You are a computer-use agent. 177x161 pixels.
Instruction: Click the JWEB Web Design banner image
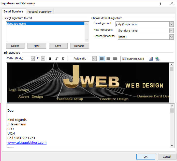click(x=88, y=82)
